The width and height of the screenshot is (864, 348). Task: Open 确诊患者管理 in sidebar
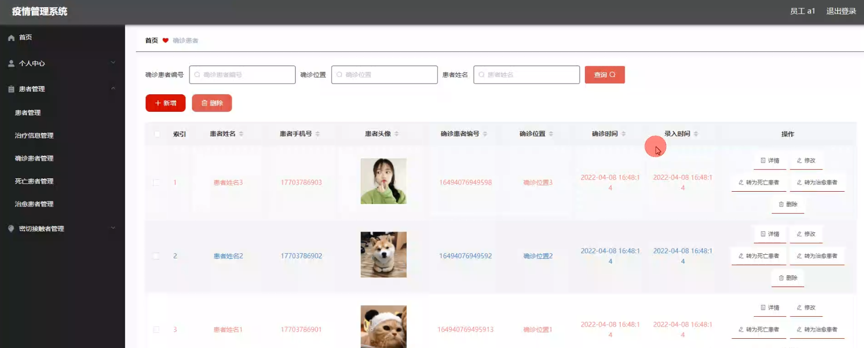pos(34,158)
